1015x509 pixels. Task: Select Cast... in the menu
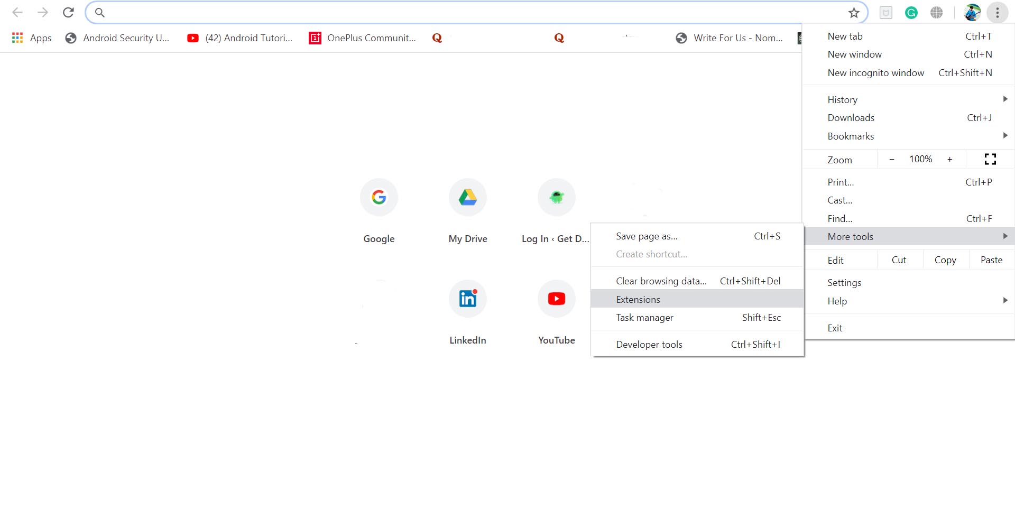[x=909, y=200]
